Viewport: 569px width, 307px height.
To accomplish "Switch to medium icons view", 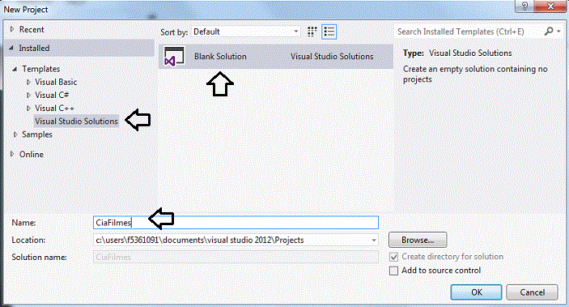I will click(x=312, y=32).
